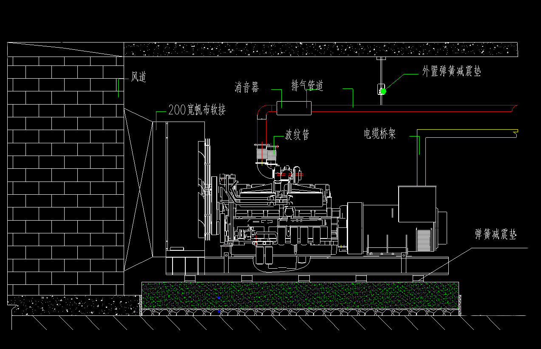Click the 消音器 label text
The image size is (541, 349).
click(247, 88)
